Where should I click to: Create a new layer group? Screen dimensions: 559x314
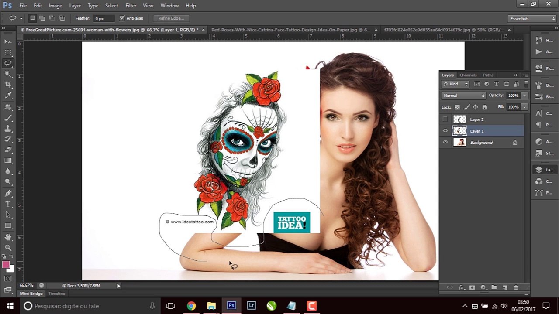pos(494,287)
